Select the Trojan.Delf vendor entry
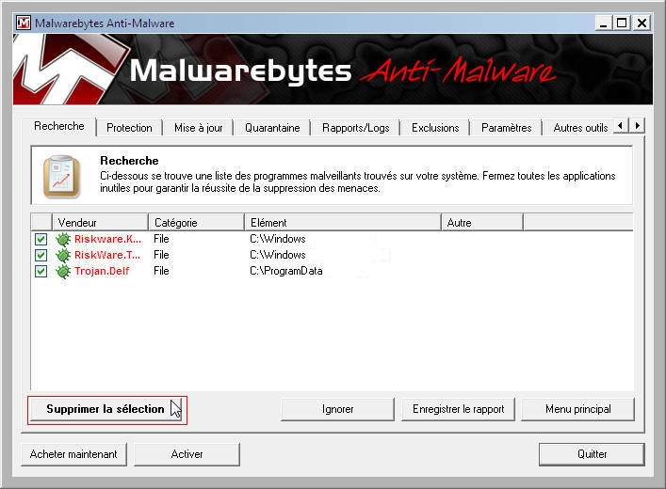The width and height of the screenshot is (666, 489). coord(102,272)
